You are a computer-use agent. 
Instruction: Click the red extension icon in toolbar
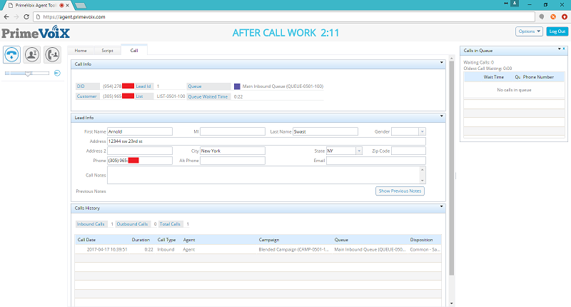click(565, 16)
